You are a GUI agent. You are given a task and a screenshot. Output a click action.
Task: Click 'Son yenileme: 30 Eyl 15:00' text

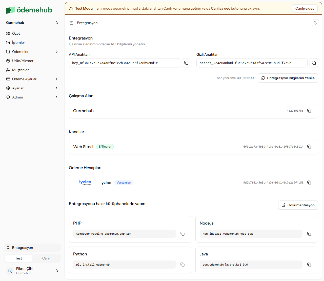point(235,78)
